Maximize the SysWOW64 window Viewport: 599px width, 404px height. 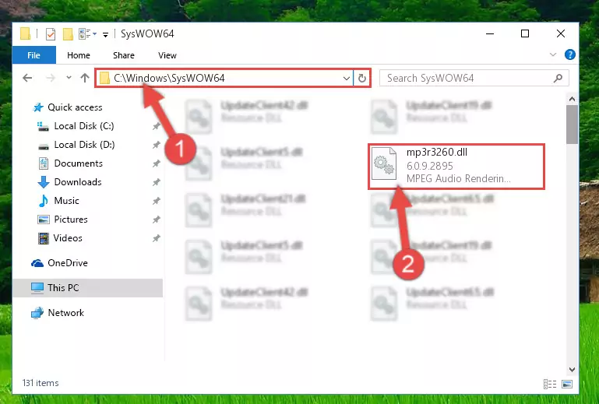point(525,33)
